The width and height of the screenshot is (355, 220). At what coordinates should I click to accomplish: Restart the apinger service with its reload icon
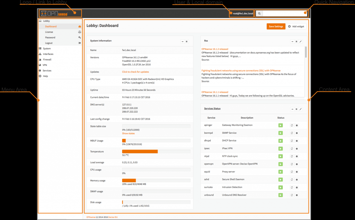coord(292,125)
